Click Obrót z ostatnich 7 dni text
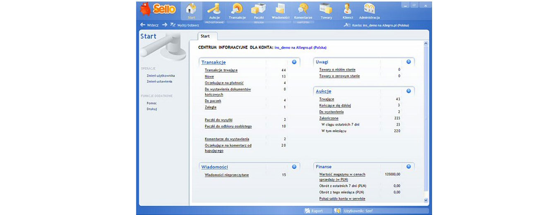The image size is (538, 215). coord(343,186)
